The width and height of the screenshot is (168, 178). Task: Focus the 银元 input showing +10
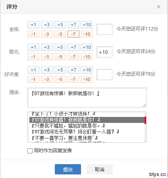pos(104,52)
